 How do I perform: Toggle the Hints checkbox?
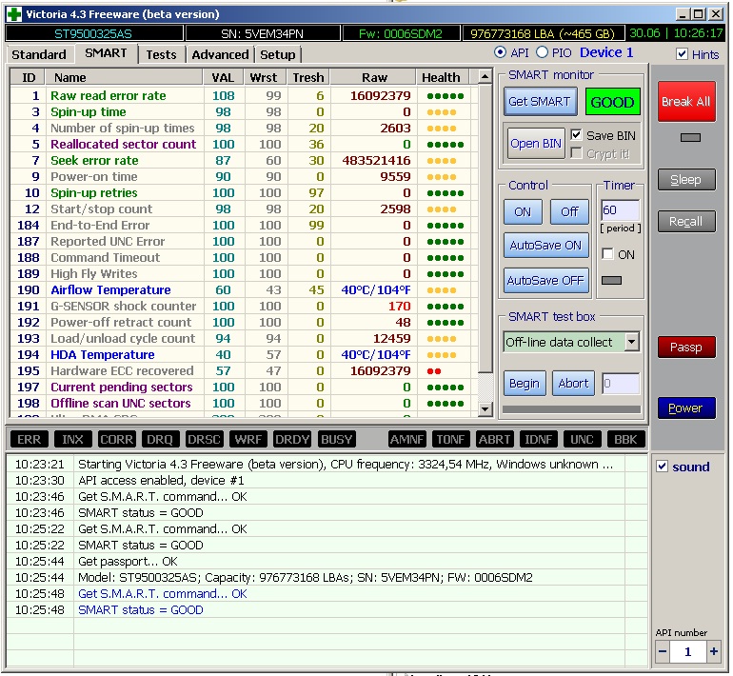[x=682, y=54]
